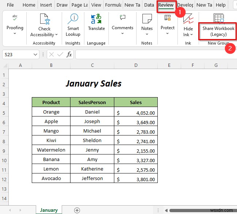Click the Notes sticky-note icon

tap(147, 19)
